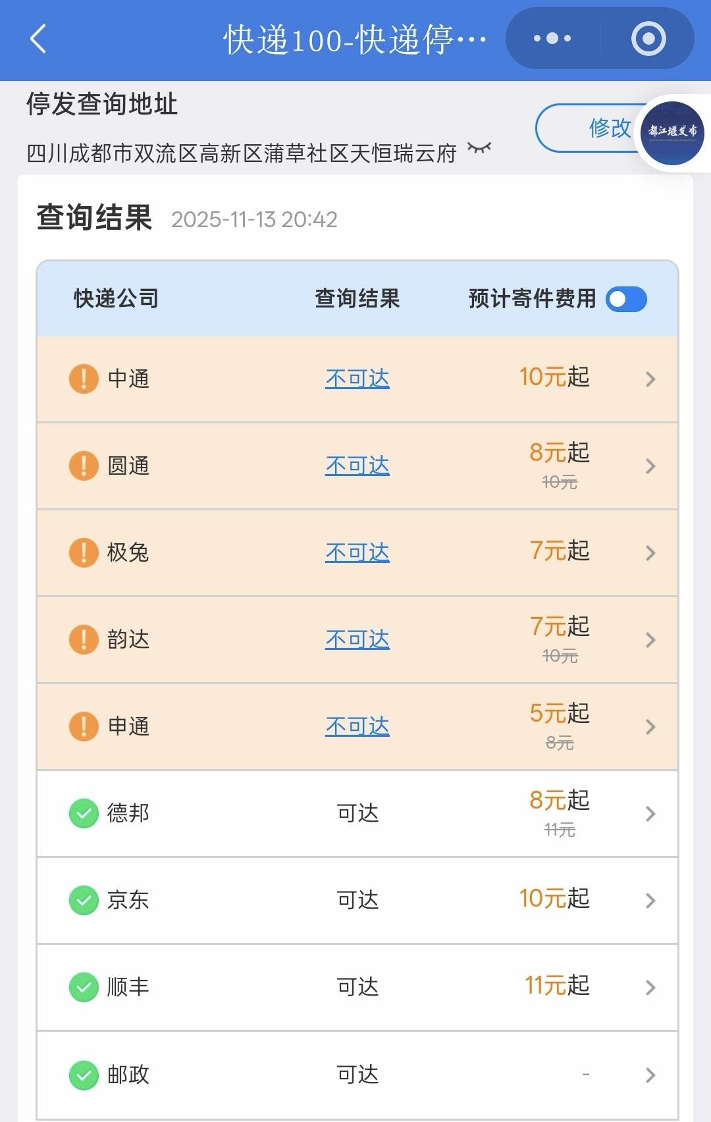Screen dimensions: 711x1122
Task: Open 不可达 link for 申通
Action: [x=357, y=726]
